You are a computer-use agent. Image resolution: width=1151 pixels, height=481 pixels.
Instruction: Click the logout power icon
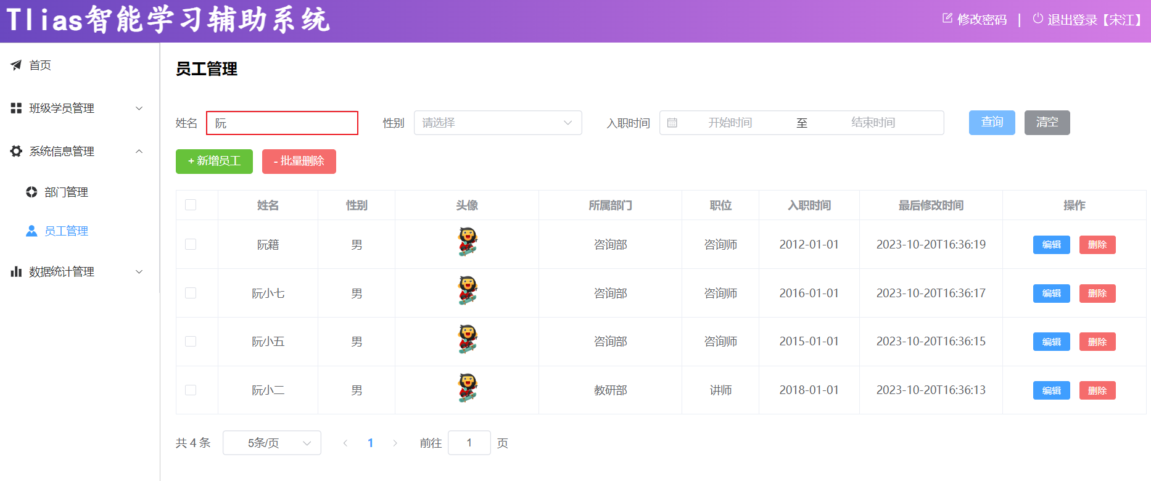click(1038, 18)
